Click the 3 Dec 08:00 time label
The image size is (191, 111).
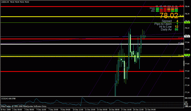[29, 110]
